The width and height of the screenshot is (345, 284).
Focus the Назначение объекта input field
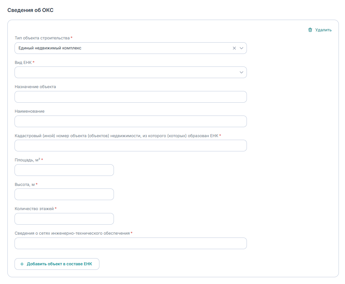point(130,97)
